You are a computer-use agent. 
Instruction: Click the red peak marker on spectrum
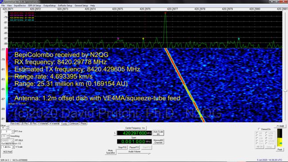[165, 13]
